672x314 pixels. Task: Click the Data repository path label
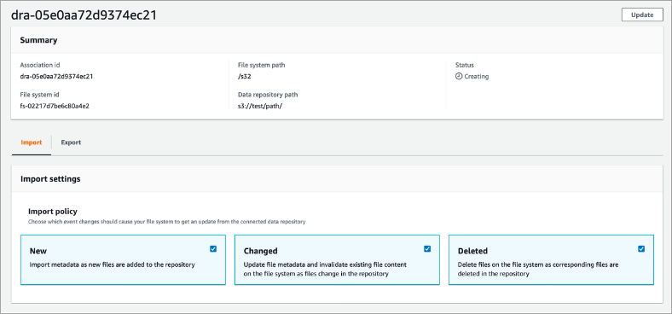[x=268, y=95]
